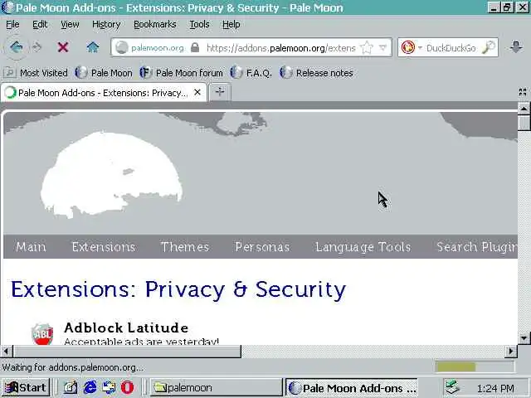The height and width of the screenshot is (398, 531).
Task: Go to Language Tools in site navigation
Action: (363, 247)
